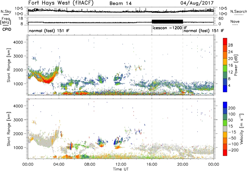Click the '16' power scale value
This screenshot has width=247, height=171.
coord(230,65)
